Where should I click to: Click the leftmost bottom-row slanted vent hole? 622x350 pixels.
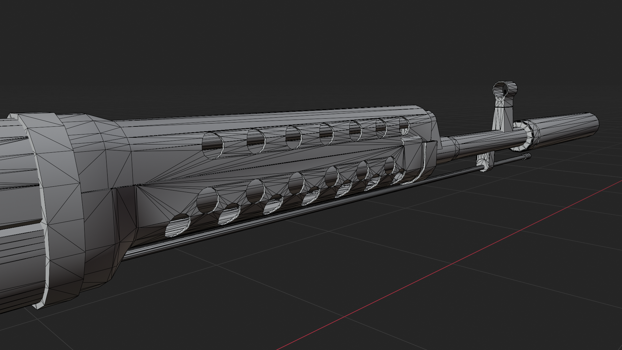[178, 226]
